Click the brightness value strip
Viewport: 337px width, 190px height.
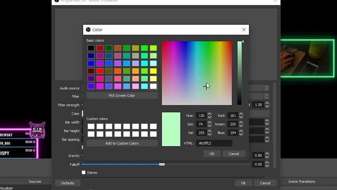coord(240,73)
